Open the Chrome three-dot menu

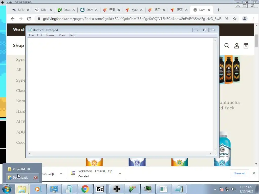pyautogui.click(x=253, y=19)
